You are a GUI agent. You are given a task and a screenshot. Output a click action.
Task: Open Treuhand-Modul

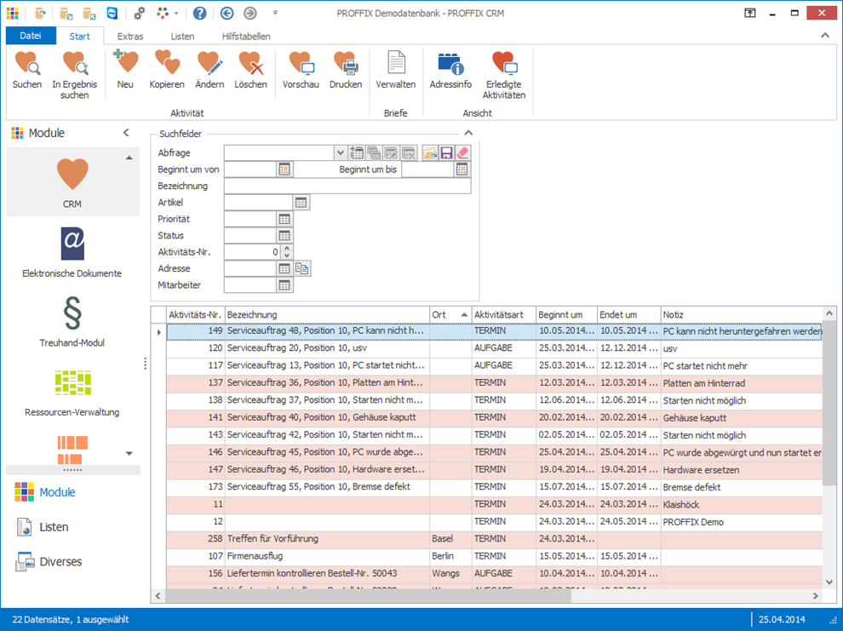72,321
